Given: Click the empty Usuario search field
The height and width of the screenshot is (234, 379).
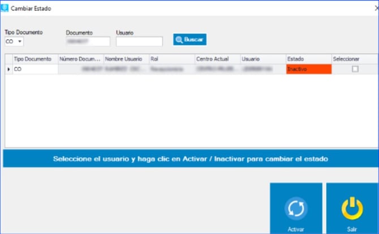Looking at the screenshot, I should point(139,41).
